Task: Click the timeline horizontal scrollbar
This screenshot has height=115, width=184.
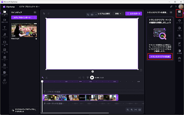Action: tap(75, 113)
